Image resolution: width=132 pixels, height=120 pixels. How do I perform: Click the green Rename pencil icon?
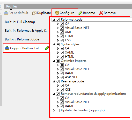[80, 13]
